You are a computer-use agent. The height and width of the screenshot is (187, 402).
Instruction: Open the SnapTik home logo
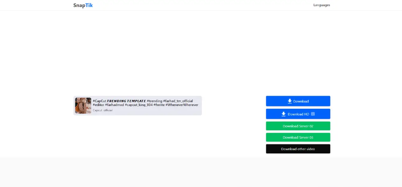click(x=83, y=5)
